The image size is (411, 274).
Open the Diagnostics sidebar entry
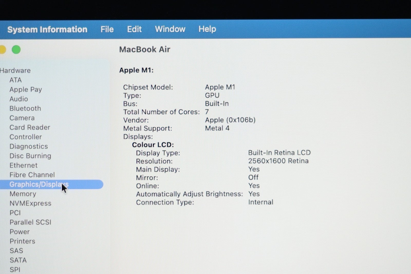(29, 147)
